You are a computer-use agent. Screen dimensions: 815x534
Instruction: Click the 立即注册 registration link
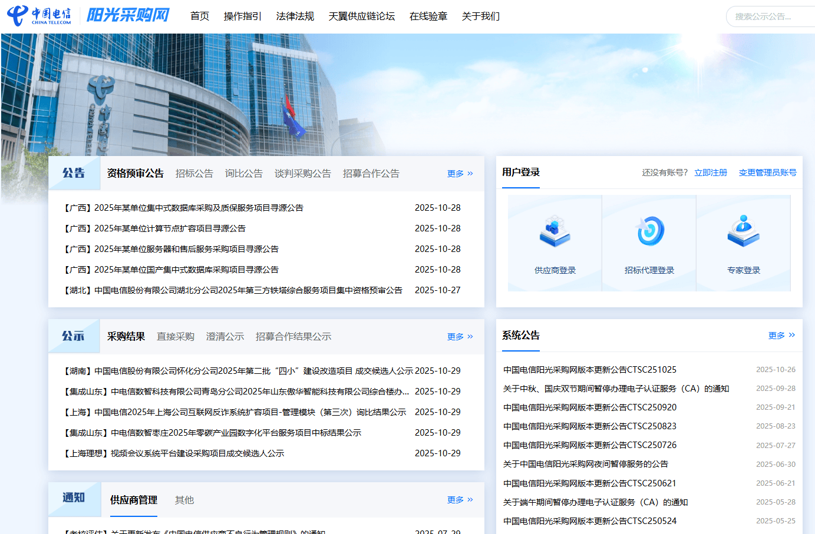click(x=710, y=173)
